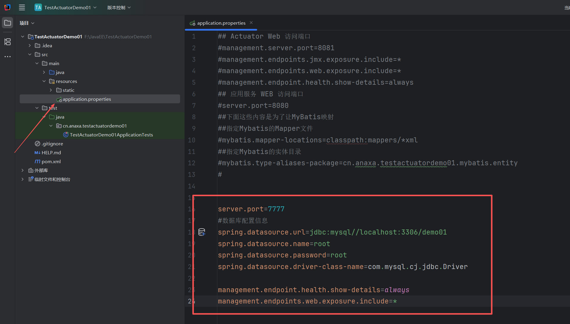The width and height of the screenshot is (570, 324).
Task: Collapse the test folder
Action: (x=37, y=108)
